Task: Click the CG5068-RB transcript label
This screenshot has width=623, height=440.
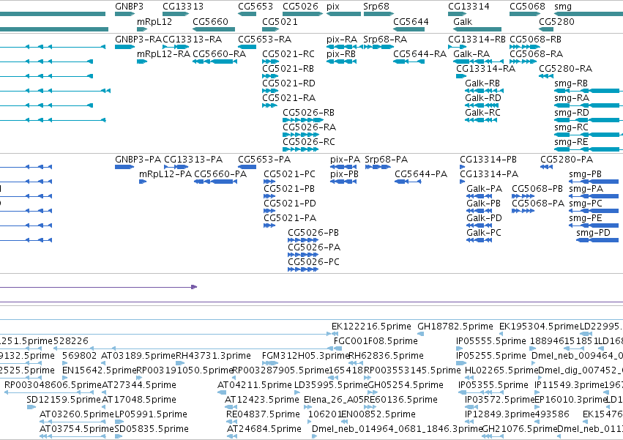Action: 536,40
